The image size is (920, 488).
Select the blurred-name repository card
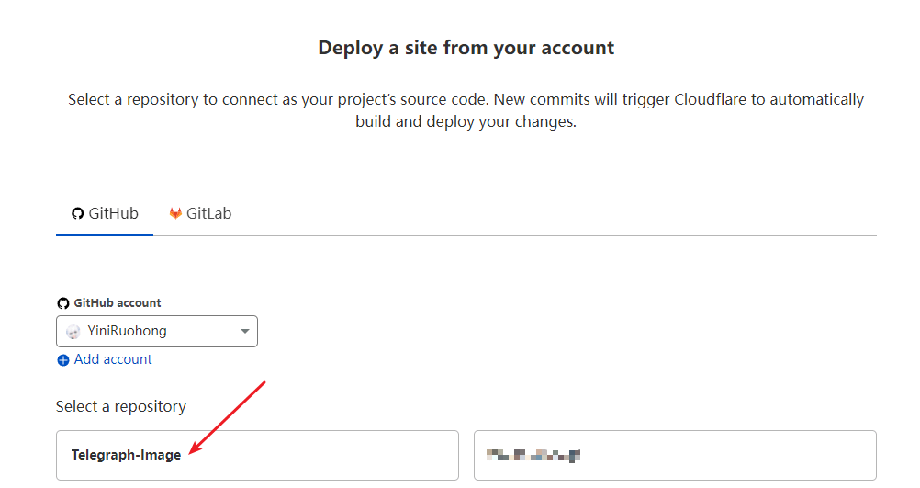tap(675, 455)
